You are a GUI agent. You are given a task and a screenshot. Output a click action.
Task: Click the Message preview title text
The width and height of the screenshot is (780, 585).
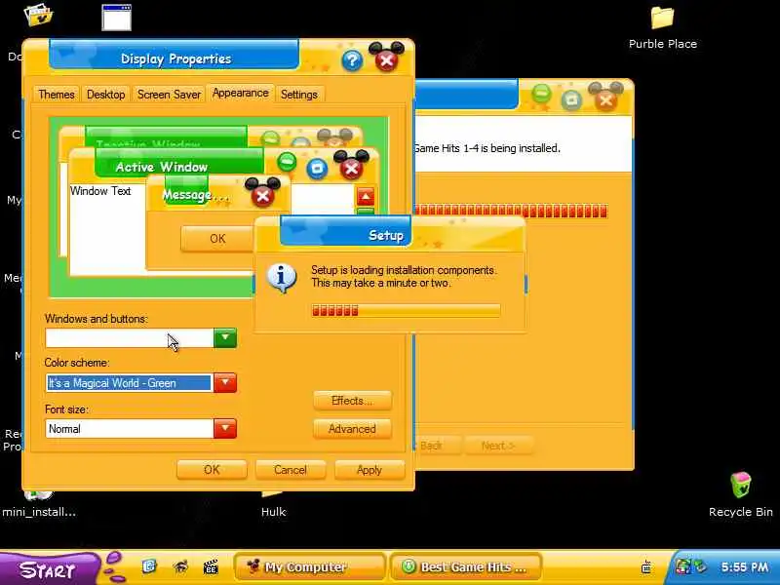click(x=196, y=195)
